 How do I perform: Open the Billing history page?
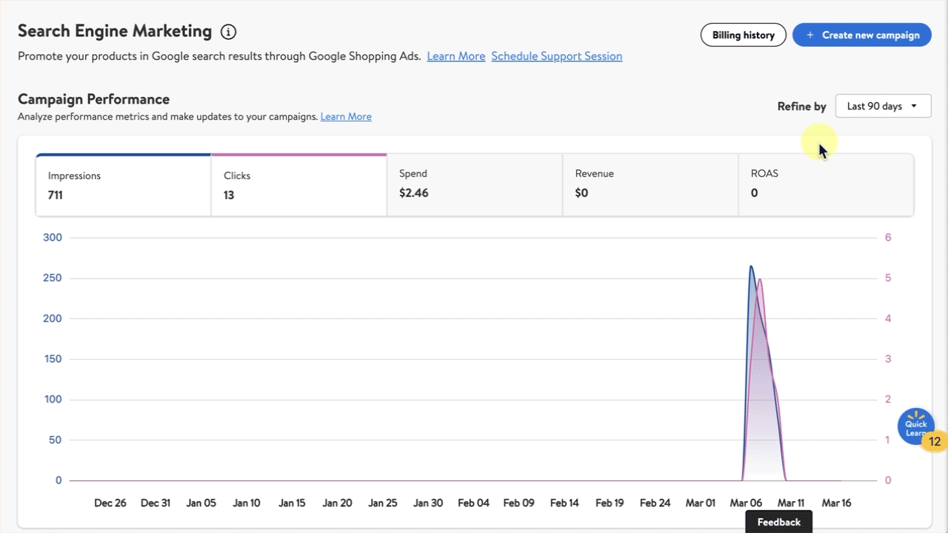[x=743, y=35]
